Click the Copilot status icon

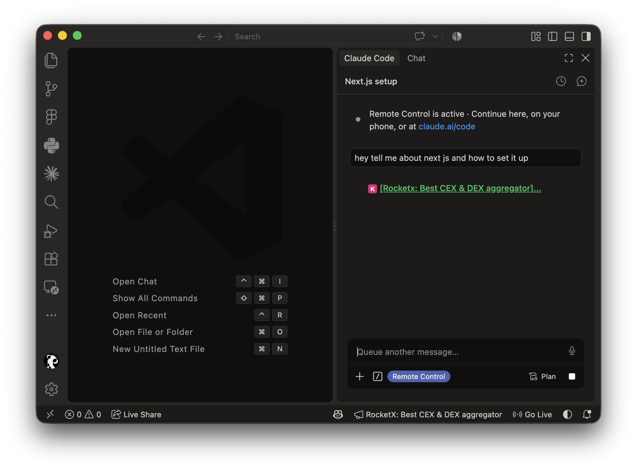[x=337, y=414]
